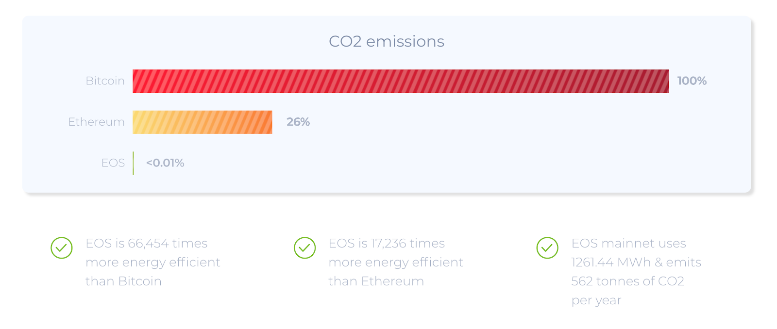Click the "EOS is 66,454 times" text line
777x329 pixels.
coord(146,244)
